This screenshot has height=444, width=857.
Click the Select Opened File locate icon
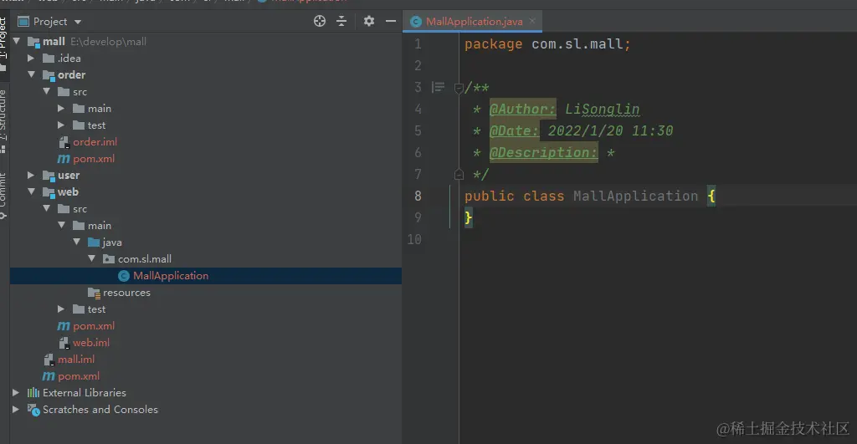coord(320,21)
